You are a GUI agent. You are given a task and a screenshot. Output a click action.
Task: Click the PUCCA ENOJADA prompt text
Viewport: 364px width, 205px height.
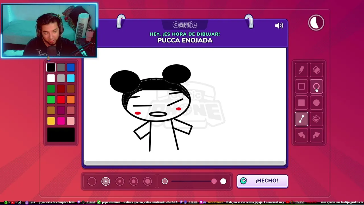pyautogui.click(x=185, y=40)
